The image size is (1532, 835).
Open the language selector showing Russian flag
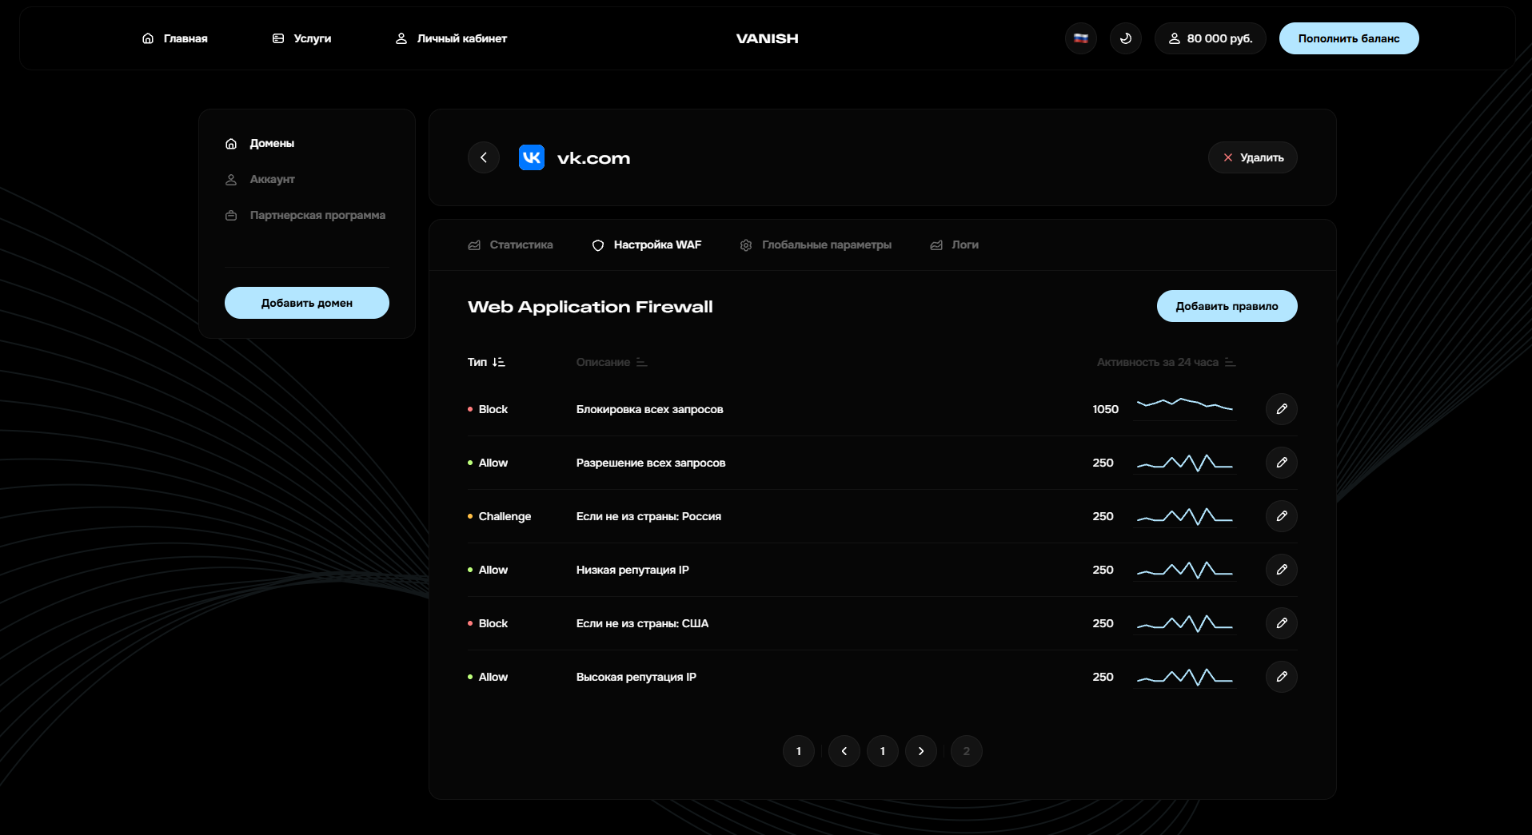tap(1080, 38)
